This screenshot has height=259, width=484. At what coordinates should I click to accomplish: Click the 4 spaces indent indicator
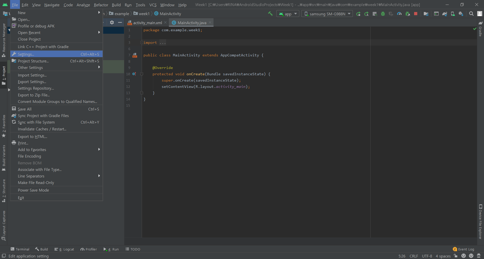pyautogui.click(x=443, y=256)
